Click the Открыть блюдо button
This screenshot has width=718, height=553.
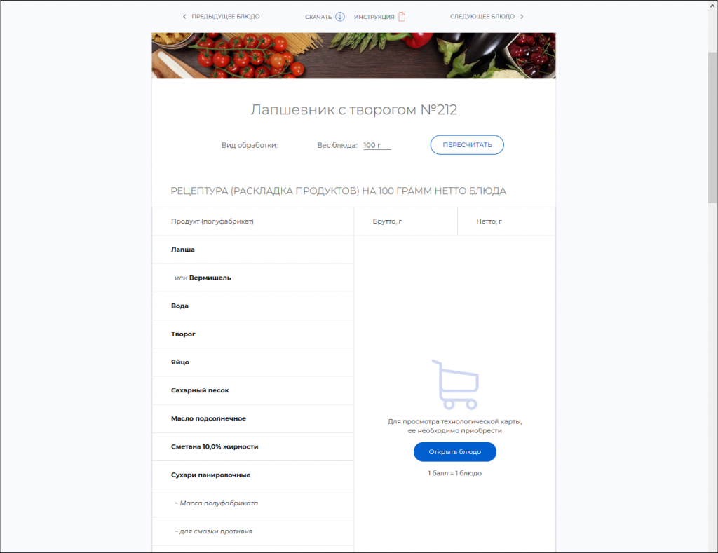454,452
